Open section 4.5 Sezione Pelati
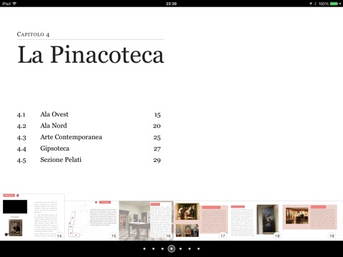This screenshot has height=257, width=343. (x=89, y=160)
